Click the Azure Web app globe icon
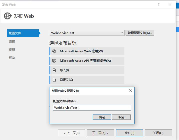 click(54, 51)
